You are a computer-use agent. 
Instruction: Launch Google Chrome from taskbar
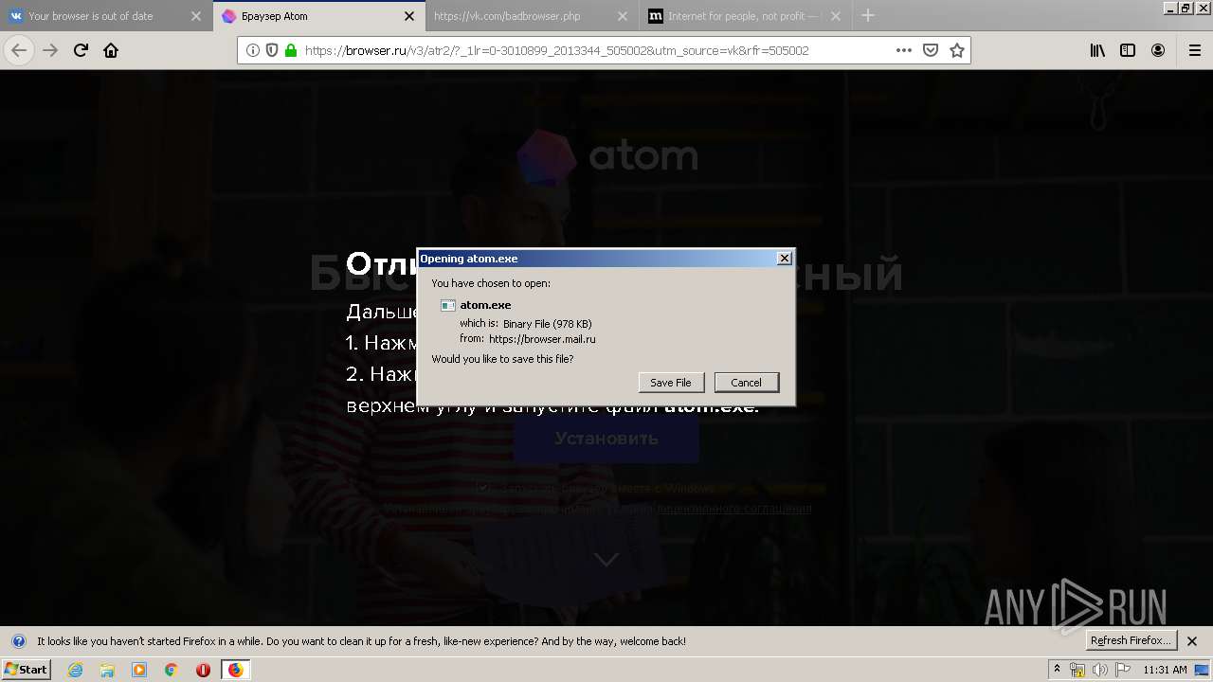172,670
